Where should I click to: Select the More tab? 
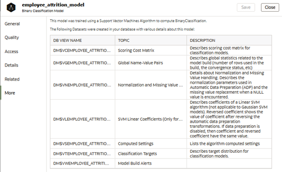10,93
